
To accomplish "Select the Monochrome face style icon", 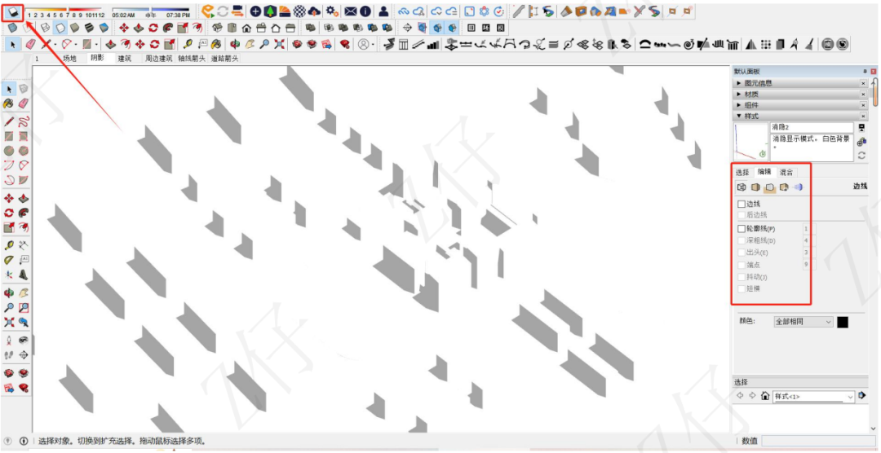I will pos(104,27).
